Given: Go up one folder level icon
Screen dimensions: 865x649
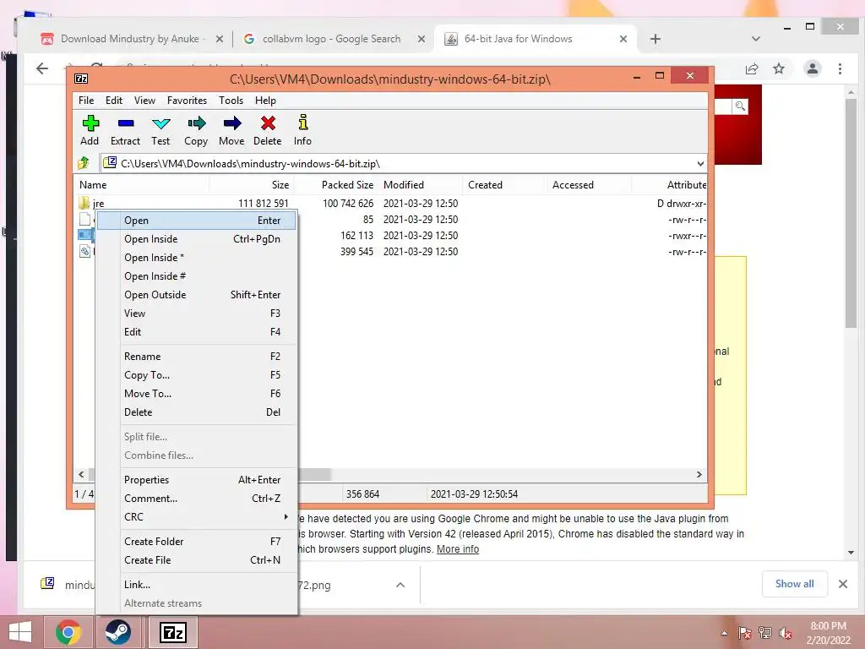Looking at the screenshot, I should pyautogui.click(x=84, y=163).
